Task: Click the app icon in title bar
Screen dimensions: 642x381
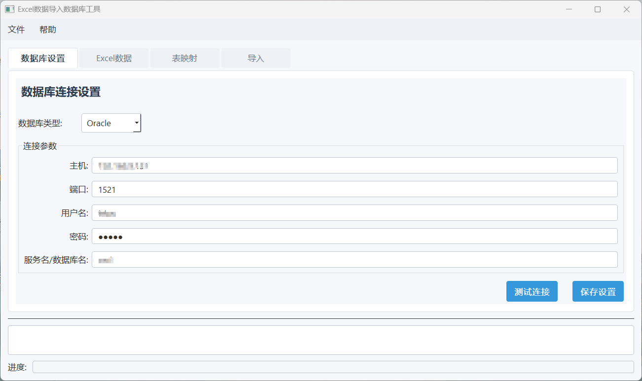Action: [9, 9]
